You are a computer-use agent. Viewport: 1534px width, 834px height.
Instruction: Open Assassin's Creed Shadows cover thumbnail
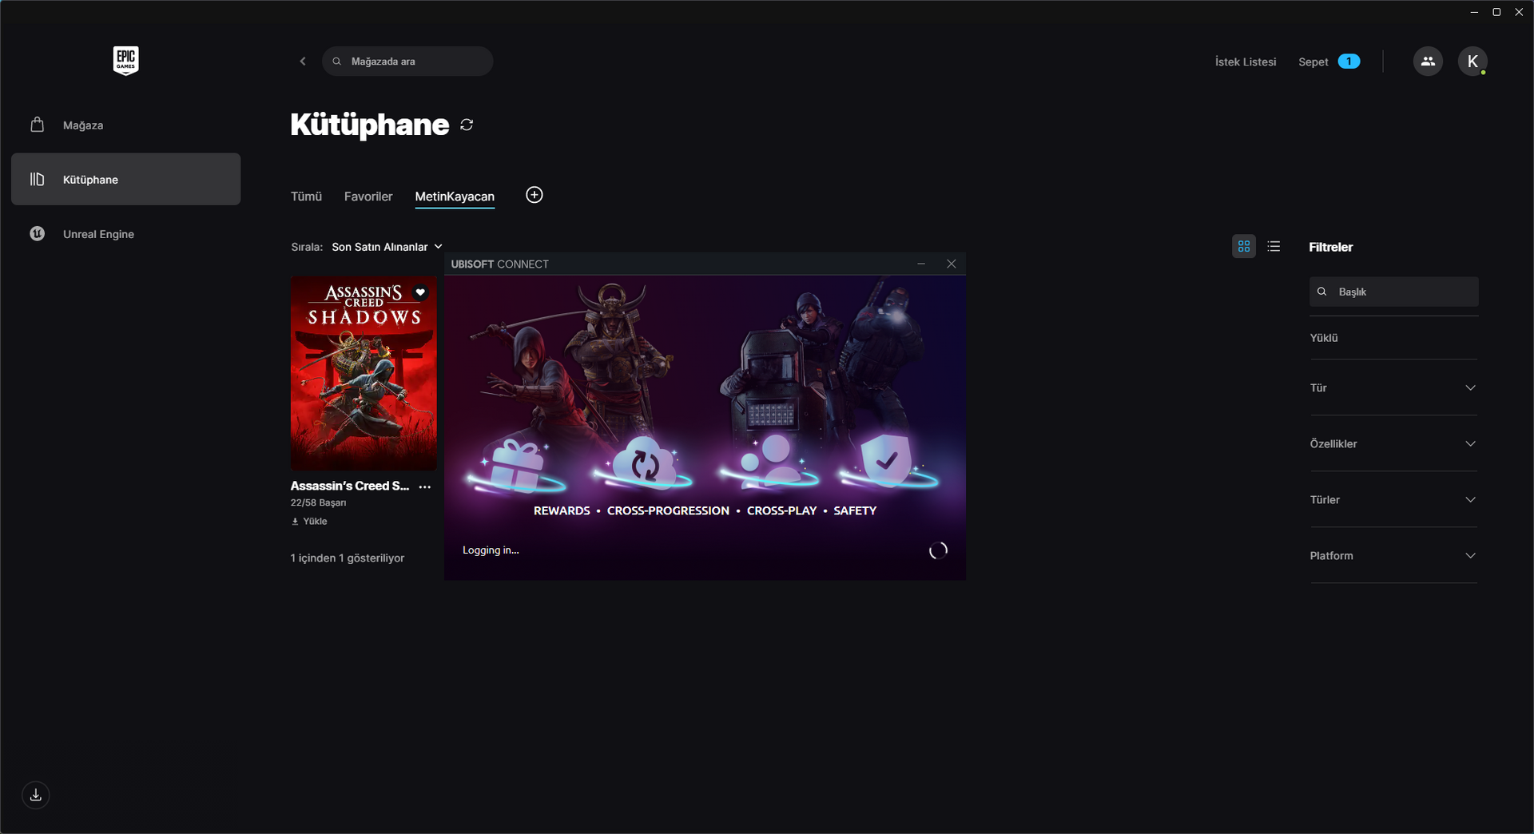[x=364, y=373]
